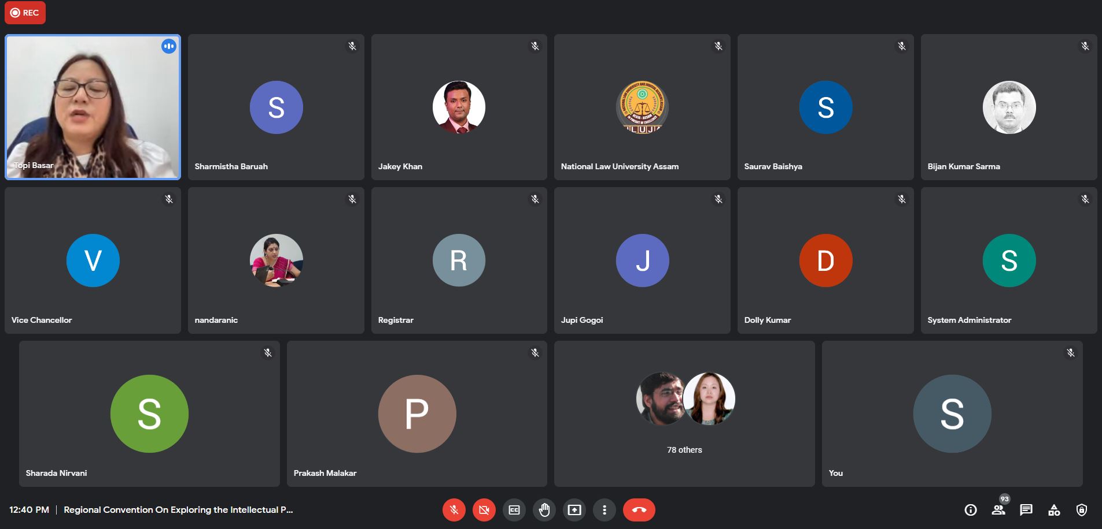Click the speaking indicator on Topi Basar
This screenshot has width=1102, height=529.
coord(169,46)
